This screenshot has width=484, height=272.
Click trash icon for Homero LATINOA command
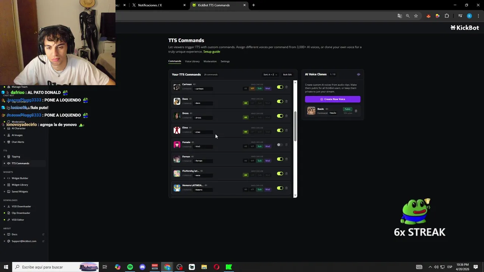pyautogui.click(x=286, y=188)
